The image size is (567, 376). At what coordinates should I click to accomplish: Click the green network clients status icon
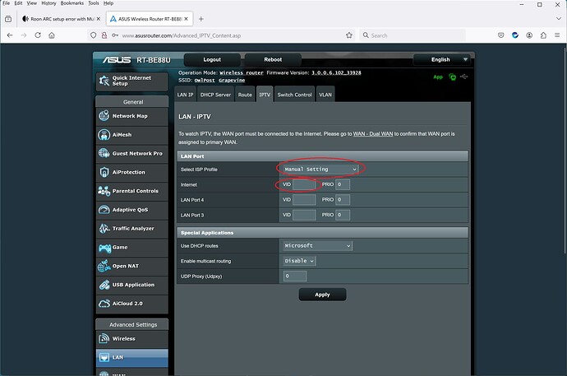[453, 77]
